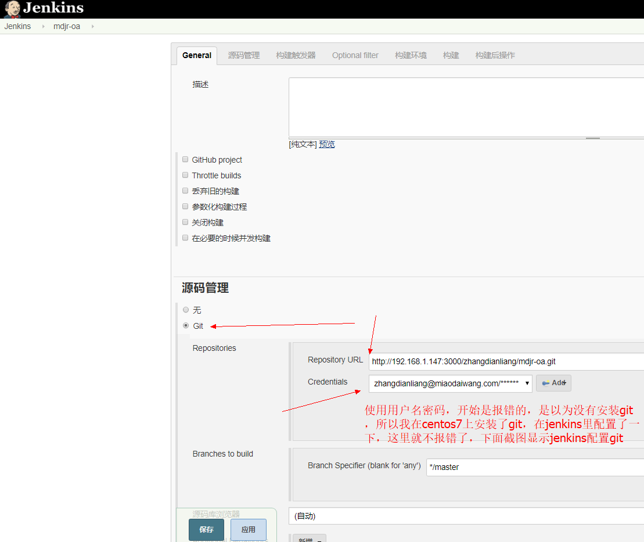Select the 无 source control radio button

[x=186, y=310]
